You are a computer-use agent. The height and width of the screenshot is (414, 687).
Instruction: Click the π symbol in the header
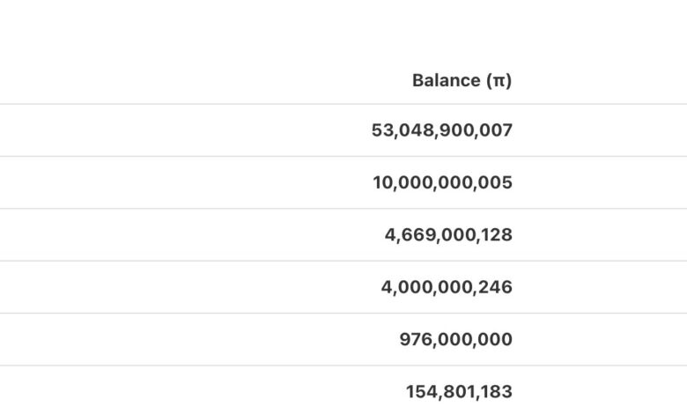point(499,81)
